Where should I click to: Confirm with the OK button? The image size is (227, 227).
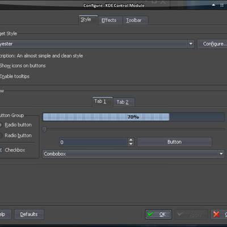158,215
